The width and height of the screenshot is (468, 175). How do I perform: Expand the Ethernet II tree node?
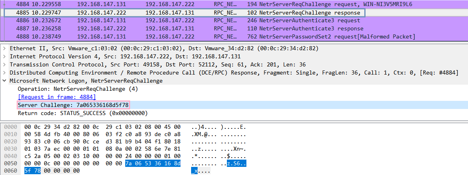tap(4, 49)
